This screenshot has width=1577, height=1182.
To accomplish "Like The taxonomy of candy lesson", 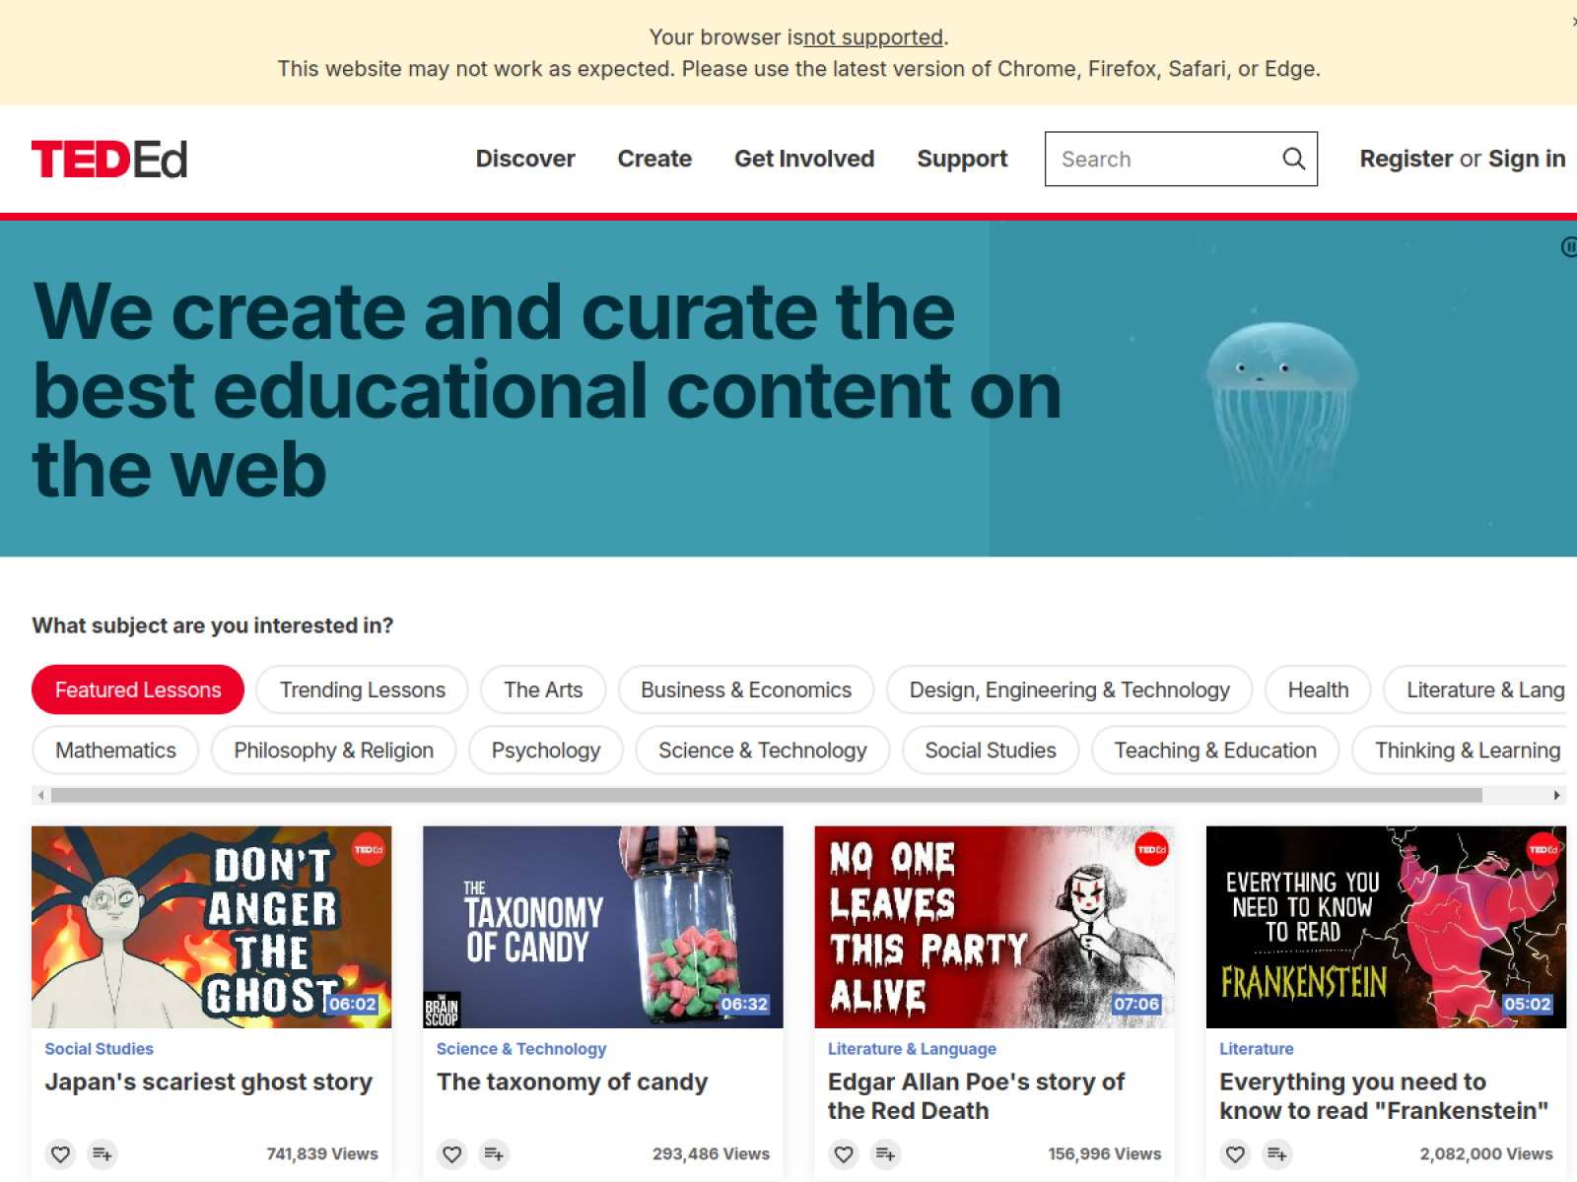I will pyautogui.click(x=452, y=1153).
